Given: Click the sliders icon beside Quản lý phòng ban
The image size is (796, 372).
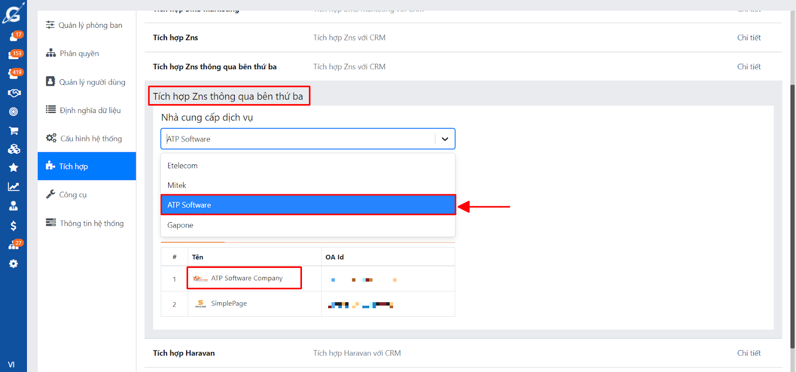Looking at the screenshot, I should pyautogui.click(x=50, y=24).
